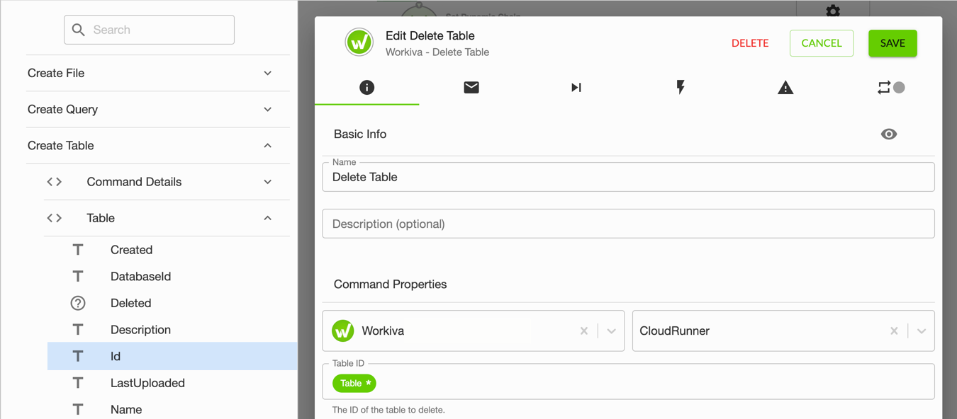Click the code brackets icon beside Table
957x419 pixels.
pyautogui.click(x=55, y=218)
